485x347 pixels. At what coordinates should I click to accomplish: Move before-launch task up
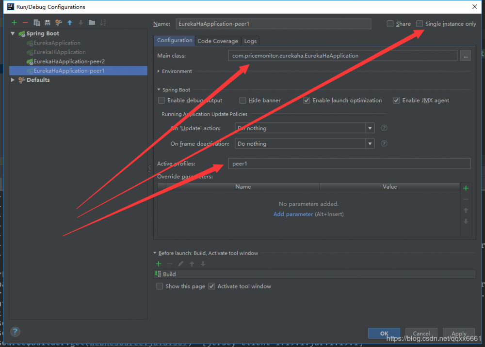coord(192,264)
